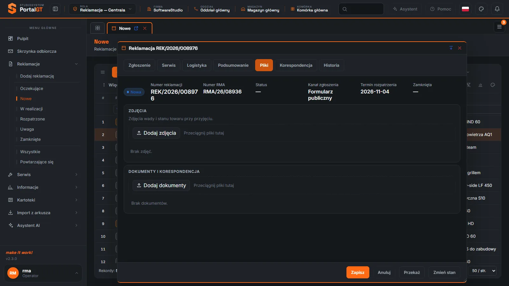Clear filters icon in table toolbar
Viewport: 509px width, 286px height.
click(x=469, y=85)
